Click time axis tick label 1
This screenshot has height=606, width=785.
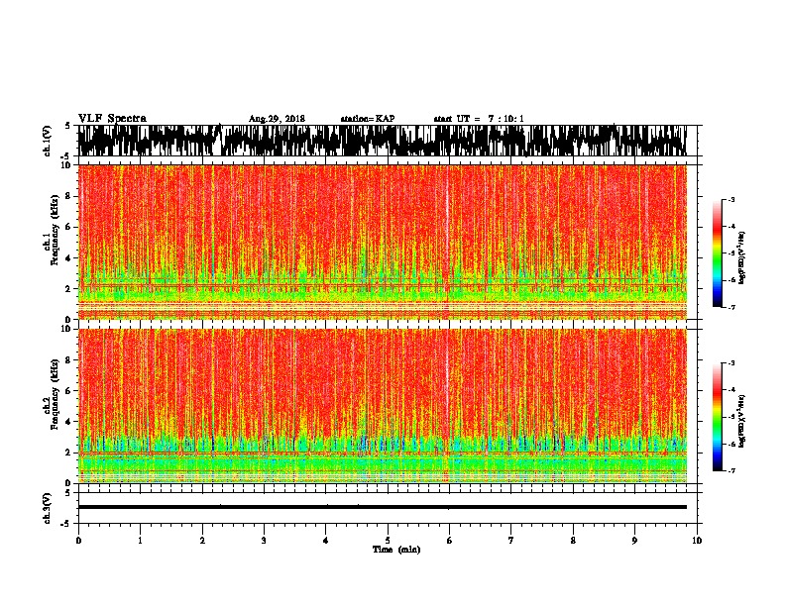140,541
